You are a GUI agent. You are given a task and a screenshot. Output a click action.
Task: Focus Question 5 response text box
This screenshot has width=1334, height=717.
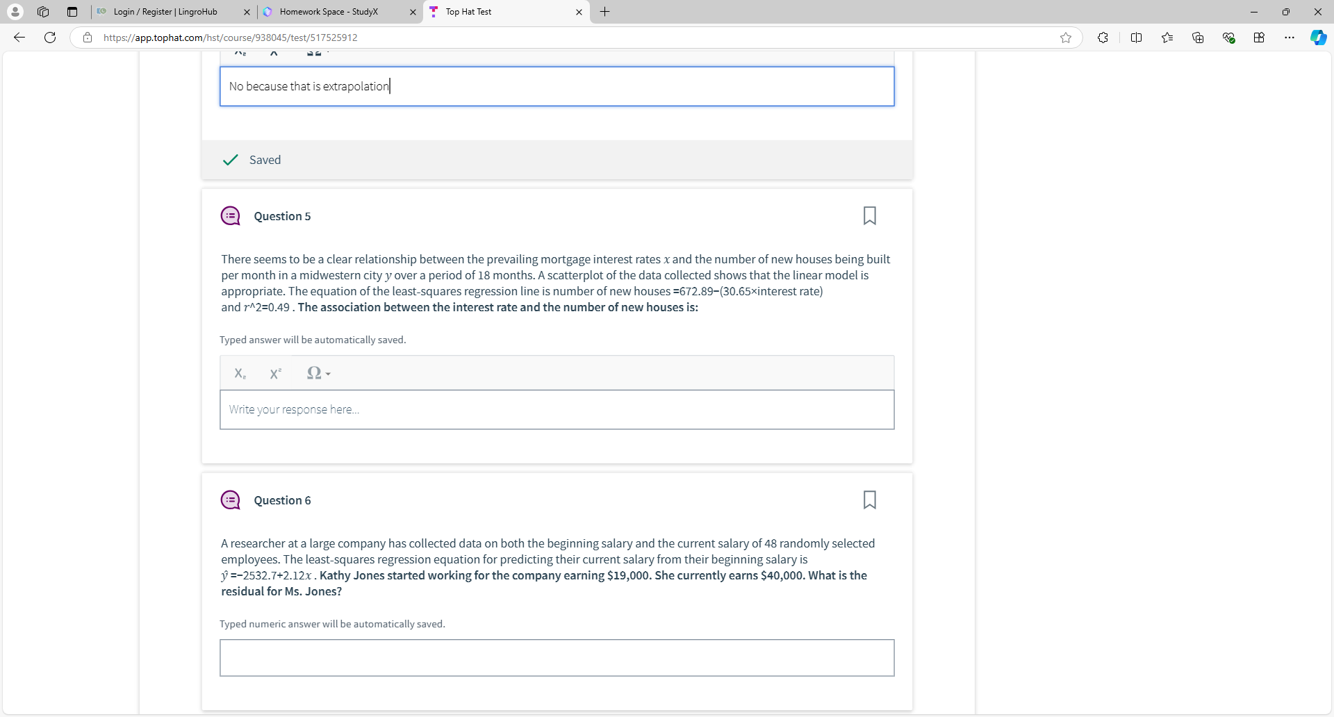[557, 410]
